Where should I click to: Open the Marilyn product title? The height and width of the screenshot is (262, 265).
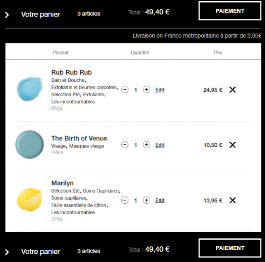pos(63,183)
